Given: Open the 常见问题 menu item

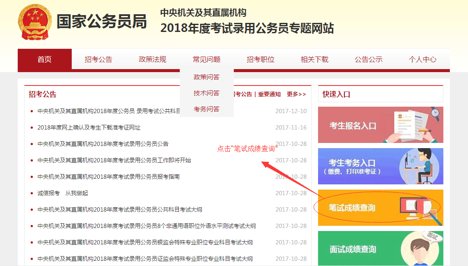Looking at the screenshot, I should (206, 60).
